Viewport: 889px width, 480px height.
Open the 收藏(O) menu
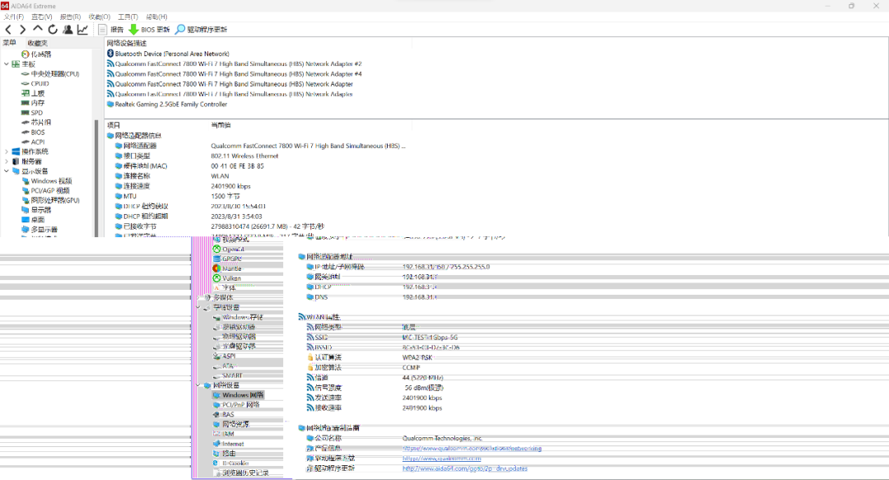click(x=100, y=17)
